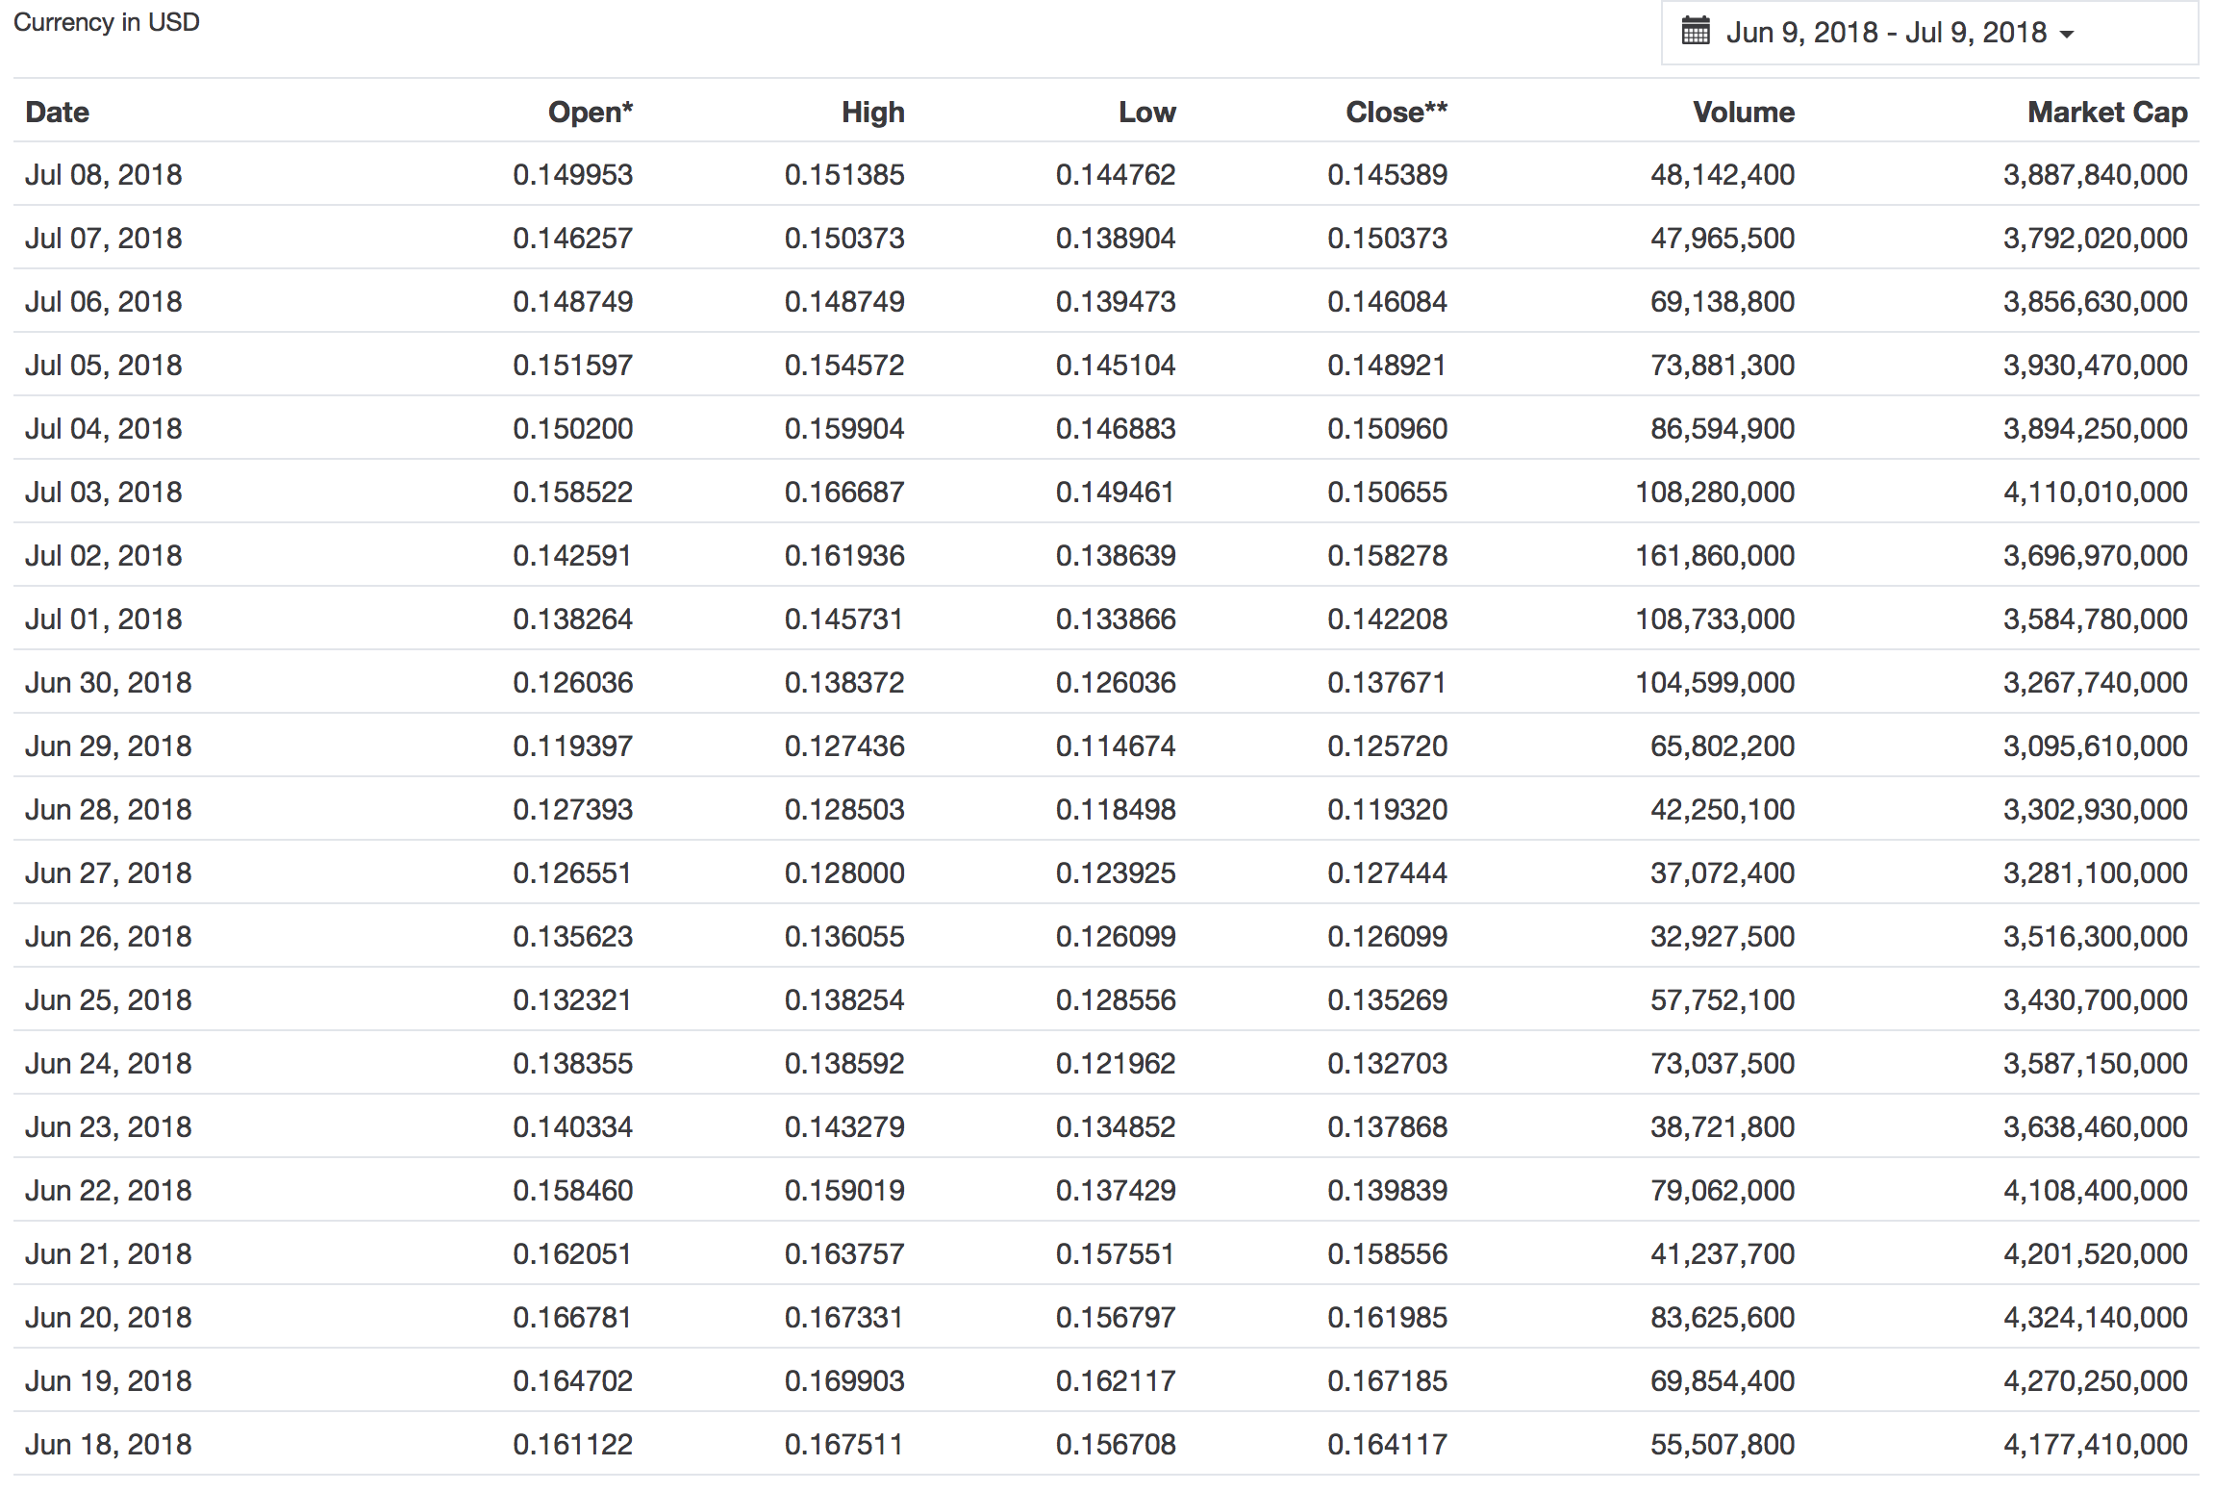
Task: Select the Jul 08, 2018 row
Action: [1106, 174]
